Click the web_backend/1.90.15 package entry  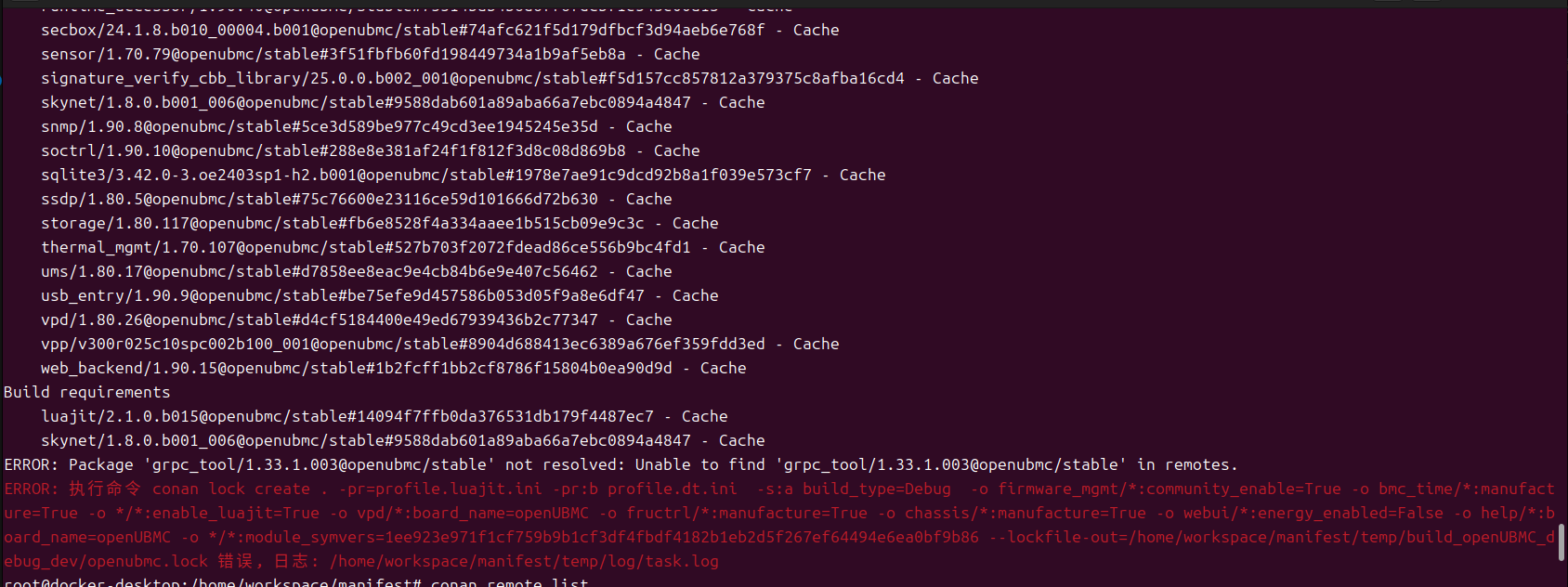pos(356,368)
